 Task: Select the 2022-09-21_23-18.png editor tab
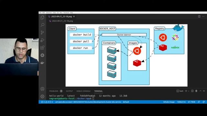[61, 16]
